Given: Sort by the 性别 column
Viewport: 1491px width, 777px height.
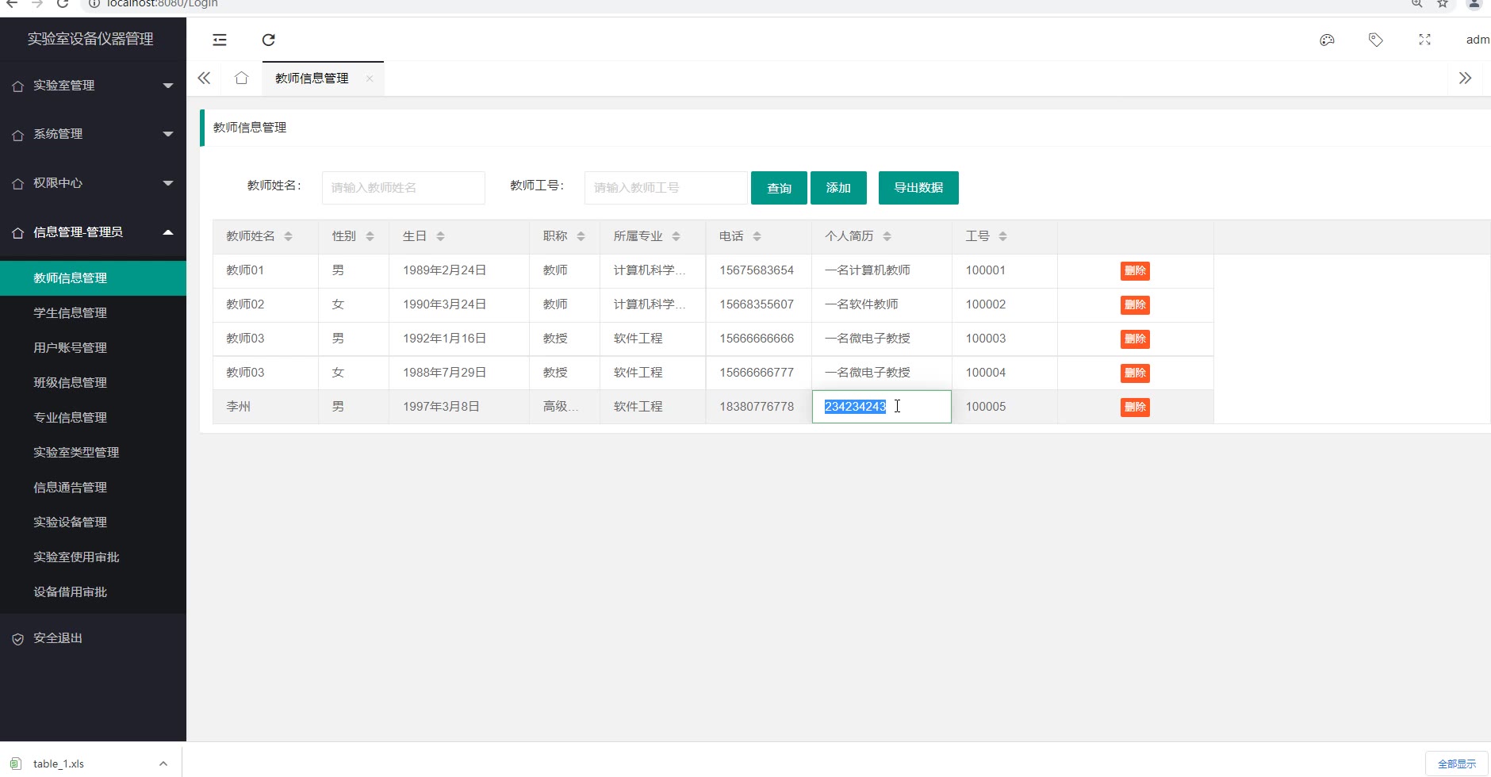Looking at the screenshot, I should coord(370,236).
